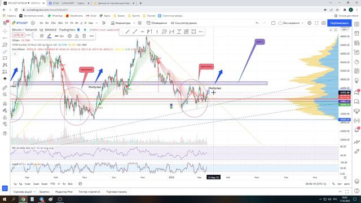Open the Торговая панель tab
361x203 pixels.
point(117,192)
